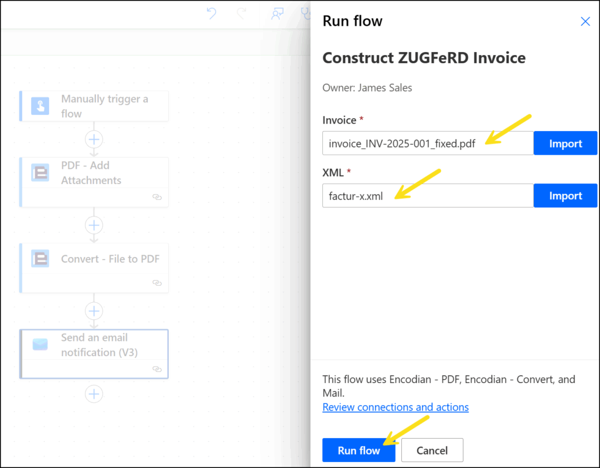This screenshot has width=600, height=468.
Task: Click the Manually trigger a flow icon
Action: (x=40, y=106)
